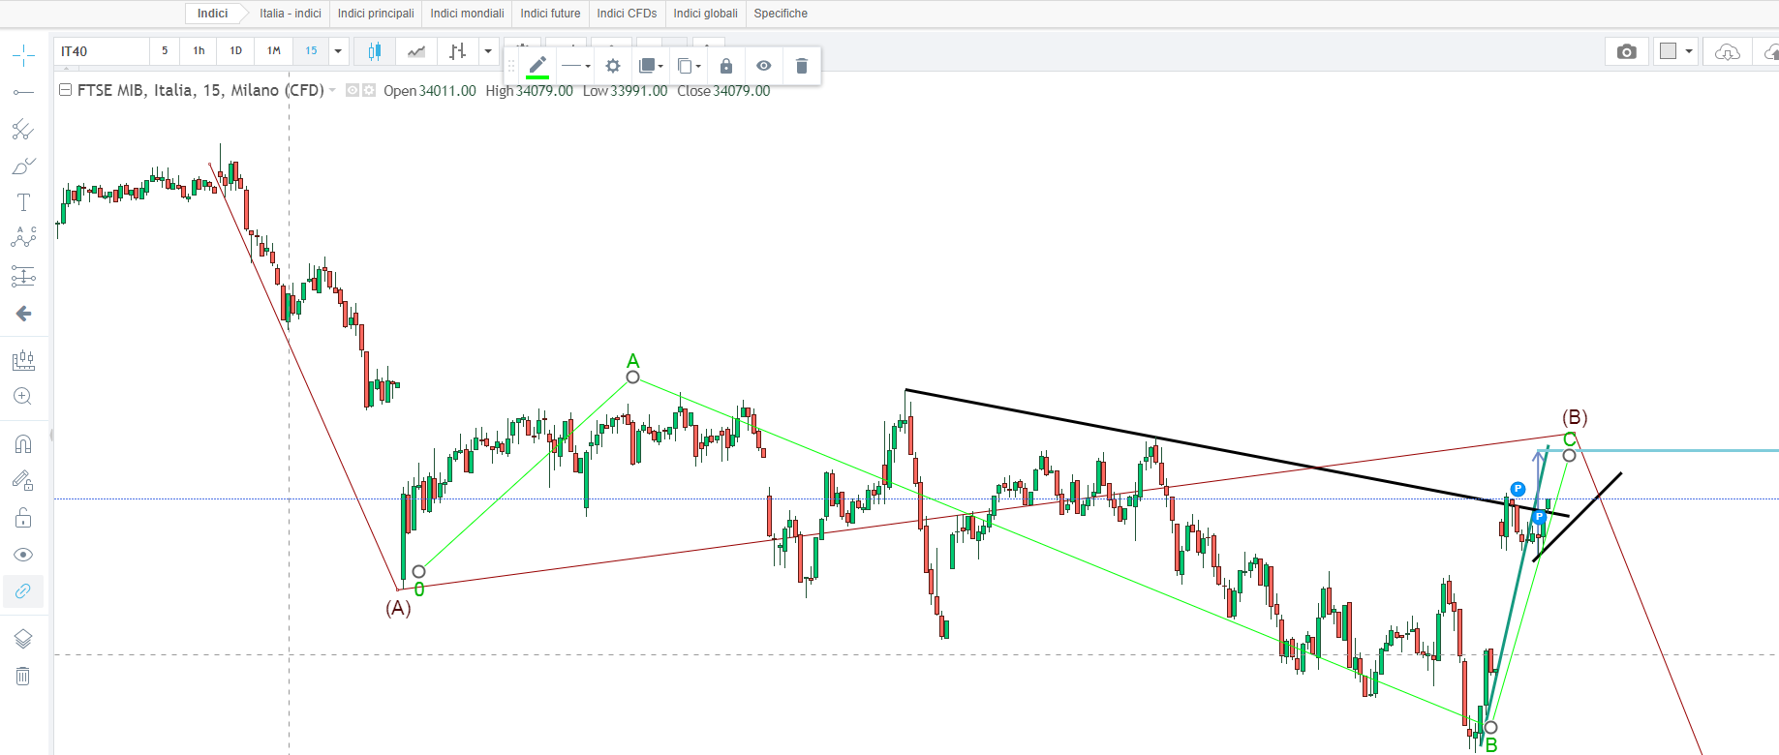This screenshot has height=755, width=1779.
Task: Toggle series visibility eye in legend
Action: click(x=353, y=90)
